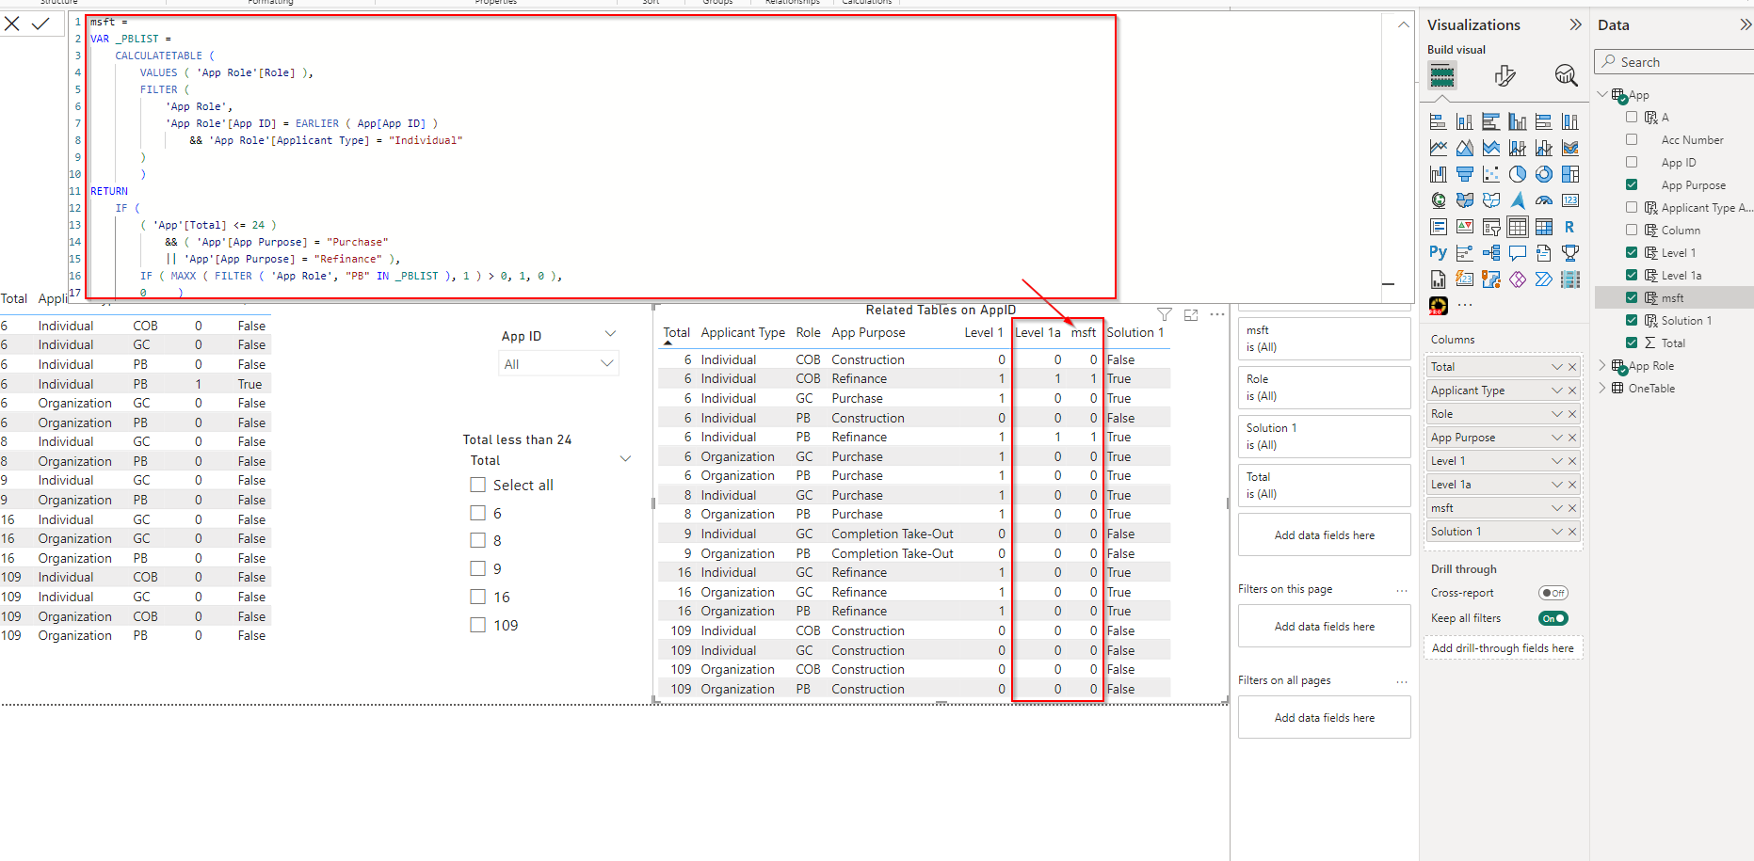Toggle Keep all filters switch
This screenshot has height=861, width=1754.
(1553, 618)
